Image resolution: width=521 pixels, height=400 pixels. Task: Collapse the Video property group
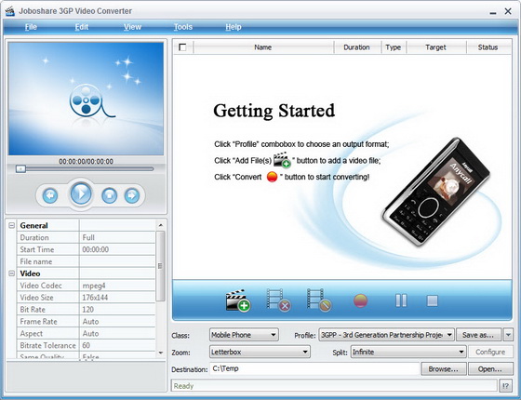click(x=11, y=273)
